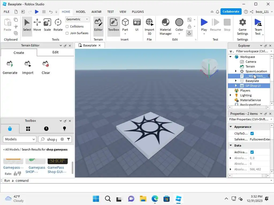
Task: Open the Color dropdown arrow
Action: [x=179, y=34]
